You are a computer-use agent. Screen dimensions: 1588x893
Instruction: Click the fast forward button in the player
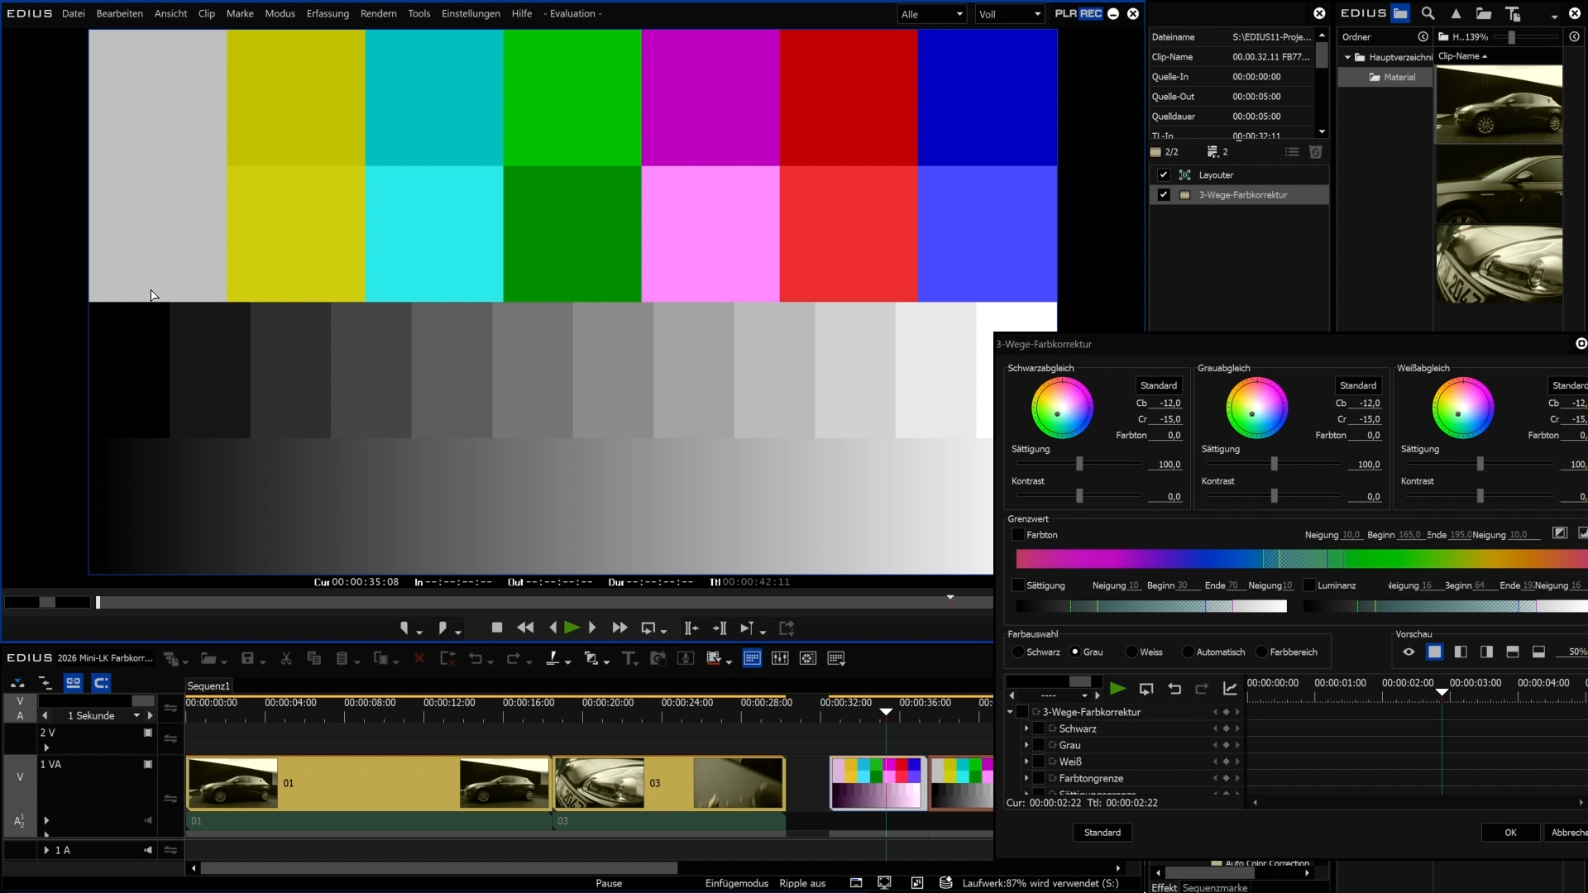(619, 628)
